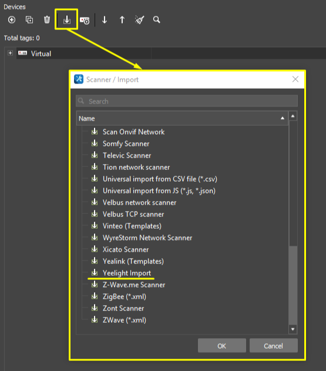The height and width of the screenshot is (371, 326).
Task: Open the Scanner / Import toolbar icon
Action: [x=66, y=19]
